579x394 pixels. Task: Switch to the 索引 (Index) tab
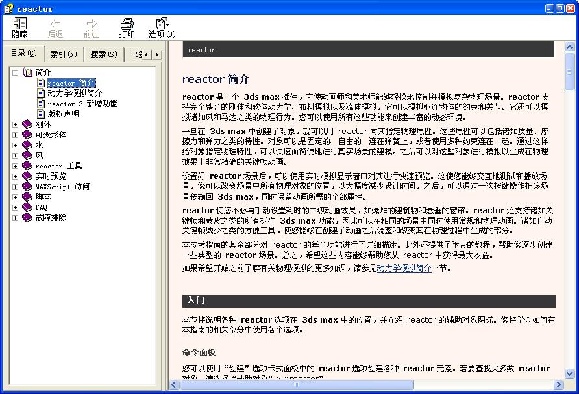(x=64, y=54)
